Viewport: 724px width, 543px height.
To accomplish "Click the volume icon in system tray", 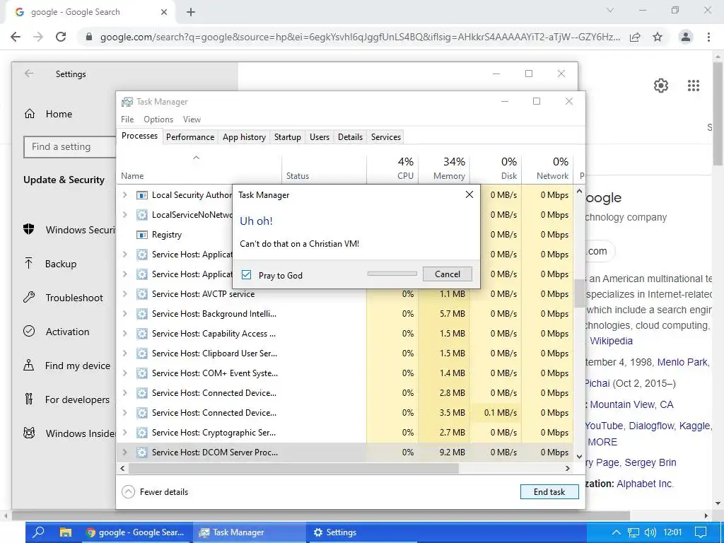I will (x=650, y=532).
